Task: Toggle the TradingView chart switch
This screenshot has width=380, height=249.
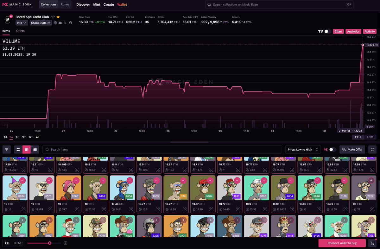Action: (x=328, y=31)
